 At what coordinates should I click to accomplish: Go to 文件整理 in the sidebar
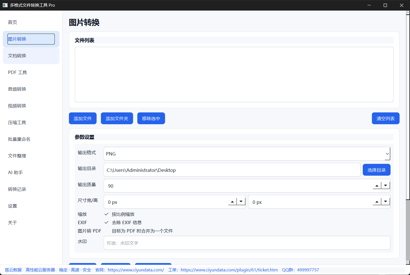pyautogui.click(x=31, y=156)
